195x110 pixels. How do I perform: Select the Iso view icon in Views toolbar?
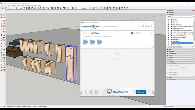(114, 8)
